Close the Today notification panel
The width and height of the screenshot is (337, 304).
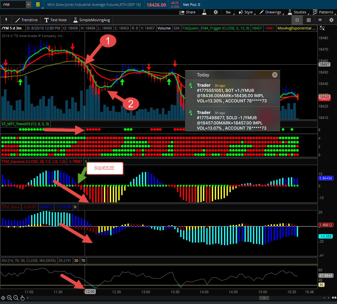pos(275,75)
